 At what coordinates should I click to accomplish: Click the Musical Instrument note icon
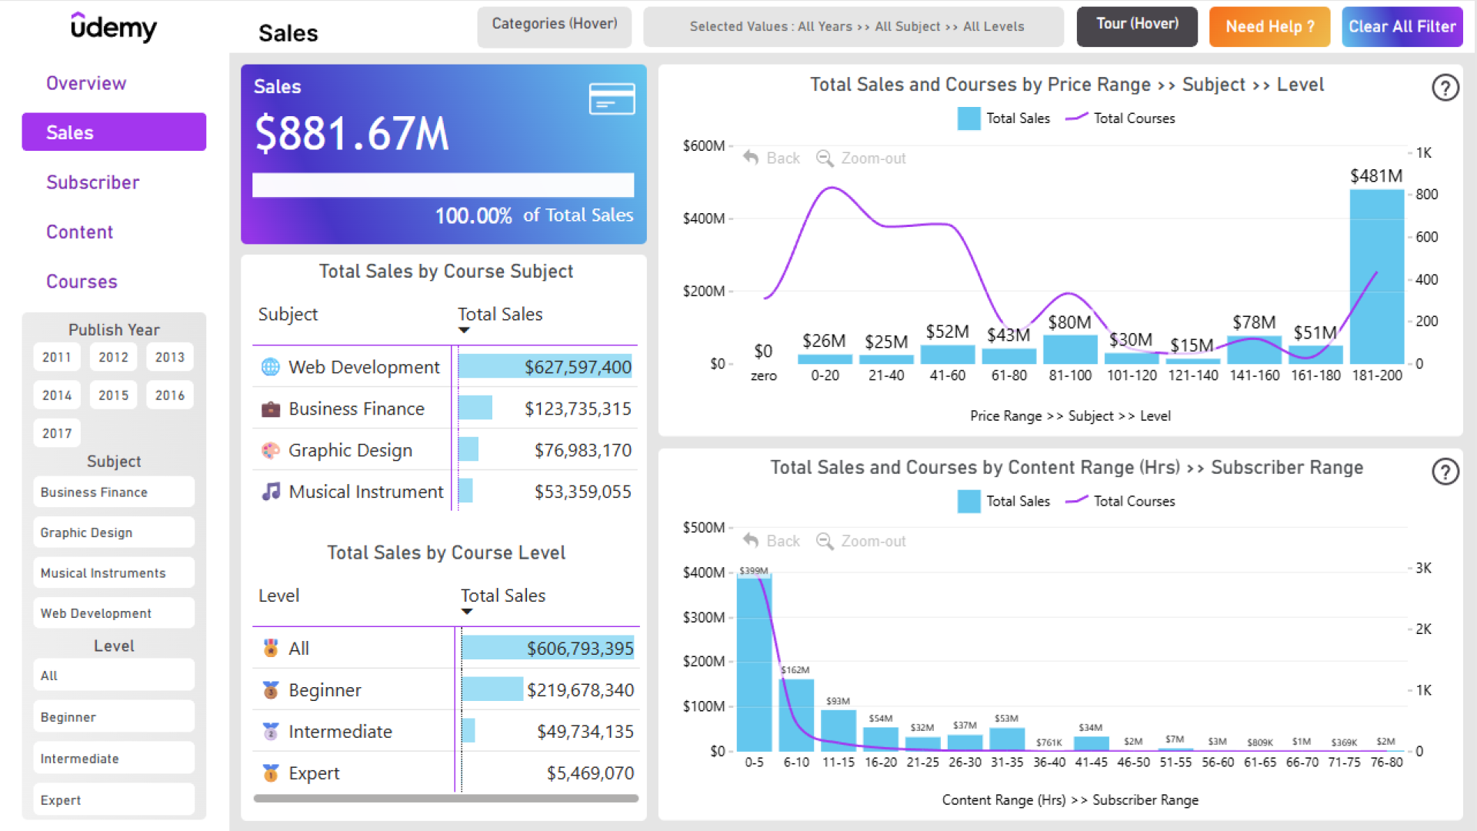270,492
